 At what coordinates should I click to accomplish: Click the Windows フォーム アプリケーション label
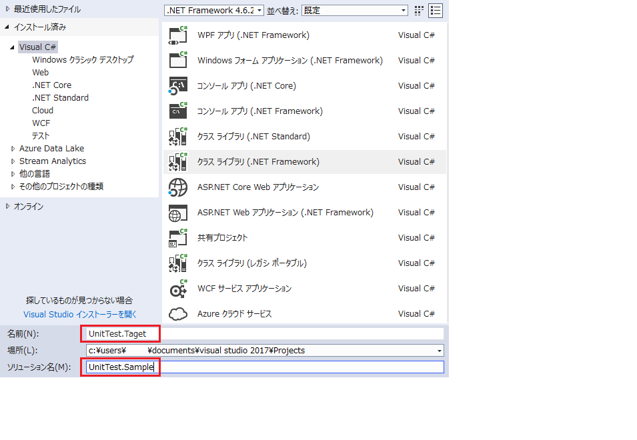click(x=290, y=61)
